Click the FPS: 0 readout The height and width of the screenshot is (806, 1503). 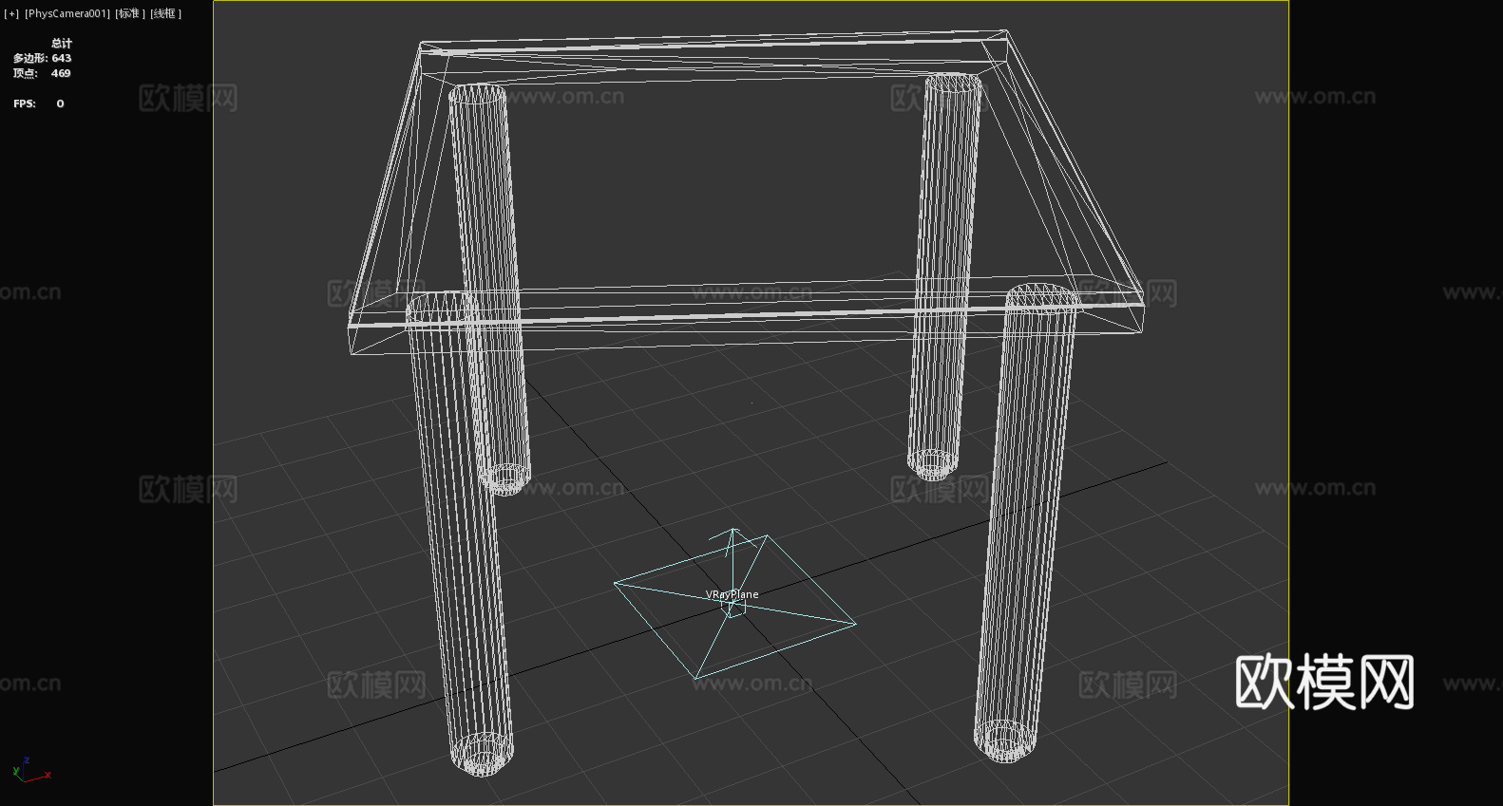click(39, 103)
